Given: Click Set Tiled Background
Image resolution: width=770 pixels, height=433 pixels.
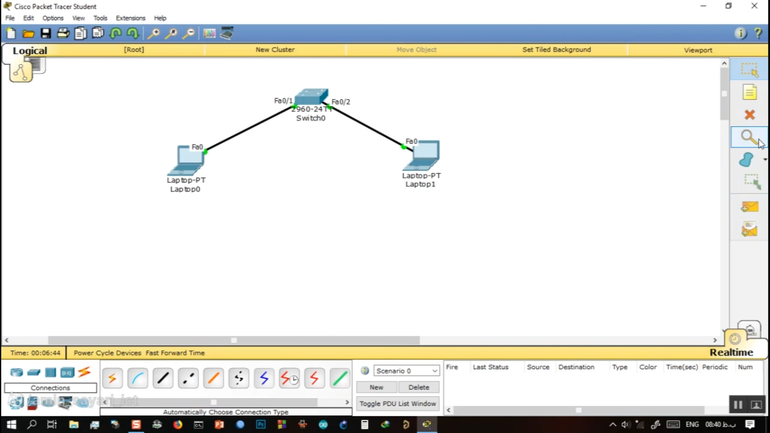Looking at the screenshot, I should (x=557, y=50).
